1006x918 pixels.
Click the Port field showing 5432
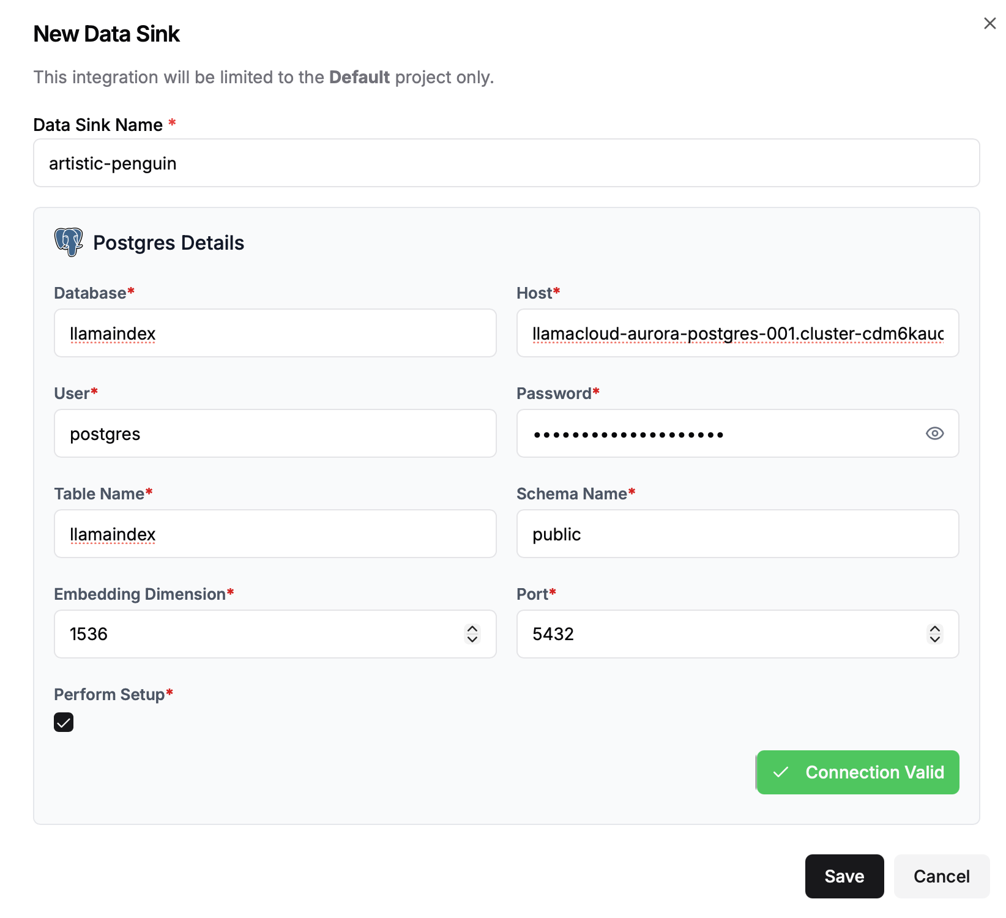tap(704, 634)
